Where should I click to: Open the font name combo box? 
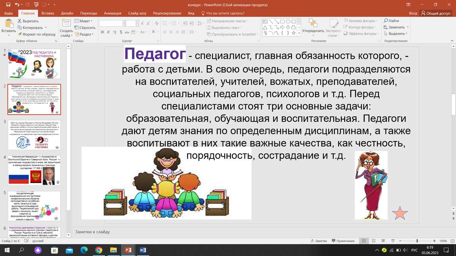click(112, 23)
